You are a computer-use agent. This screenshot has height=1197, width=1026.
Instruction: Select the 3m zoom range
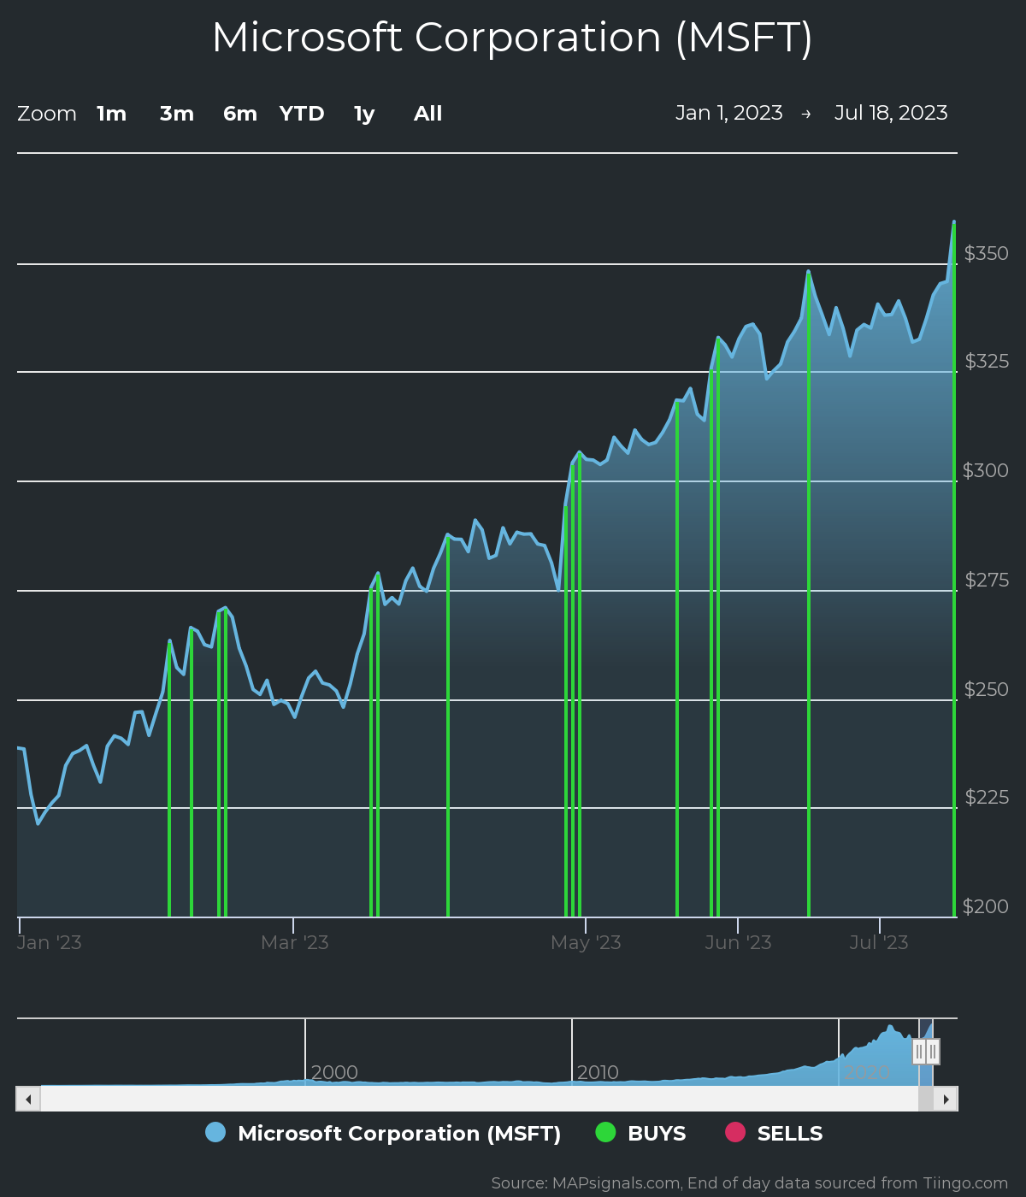pos(177,114)
